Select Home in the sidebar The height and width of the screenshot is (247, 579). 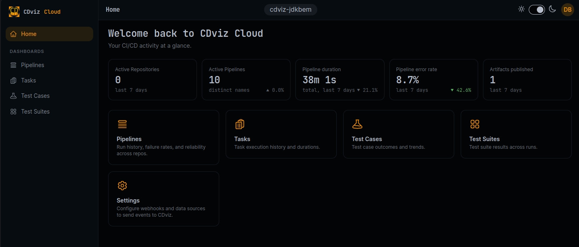(49, 34)
